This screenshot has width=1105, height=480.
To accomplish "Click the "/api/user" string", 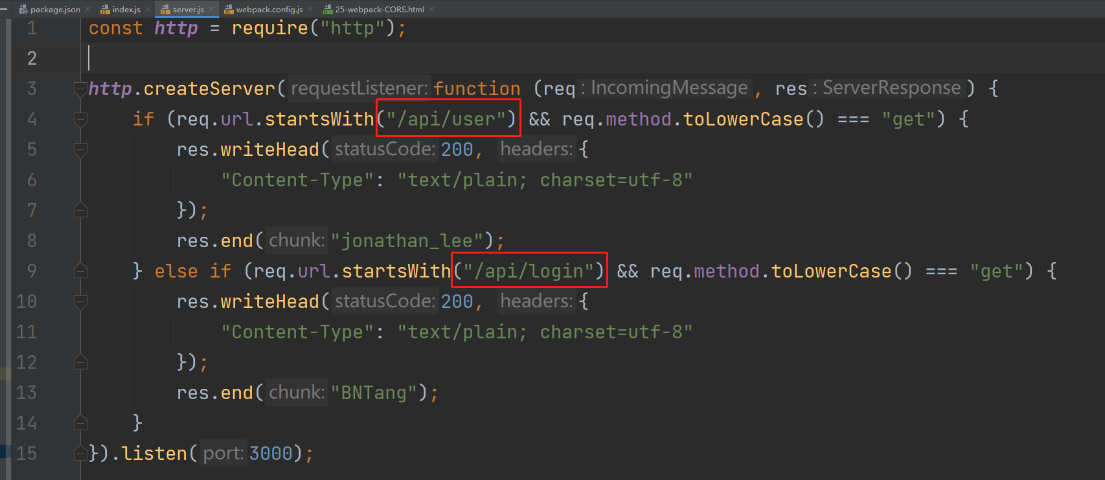I will [x=446, y=119].
